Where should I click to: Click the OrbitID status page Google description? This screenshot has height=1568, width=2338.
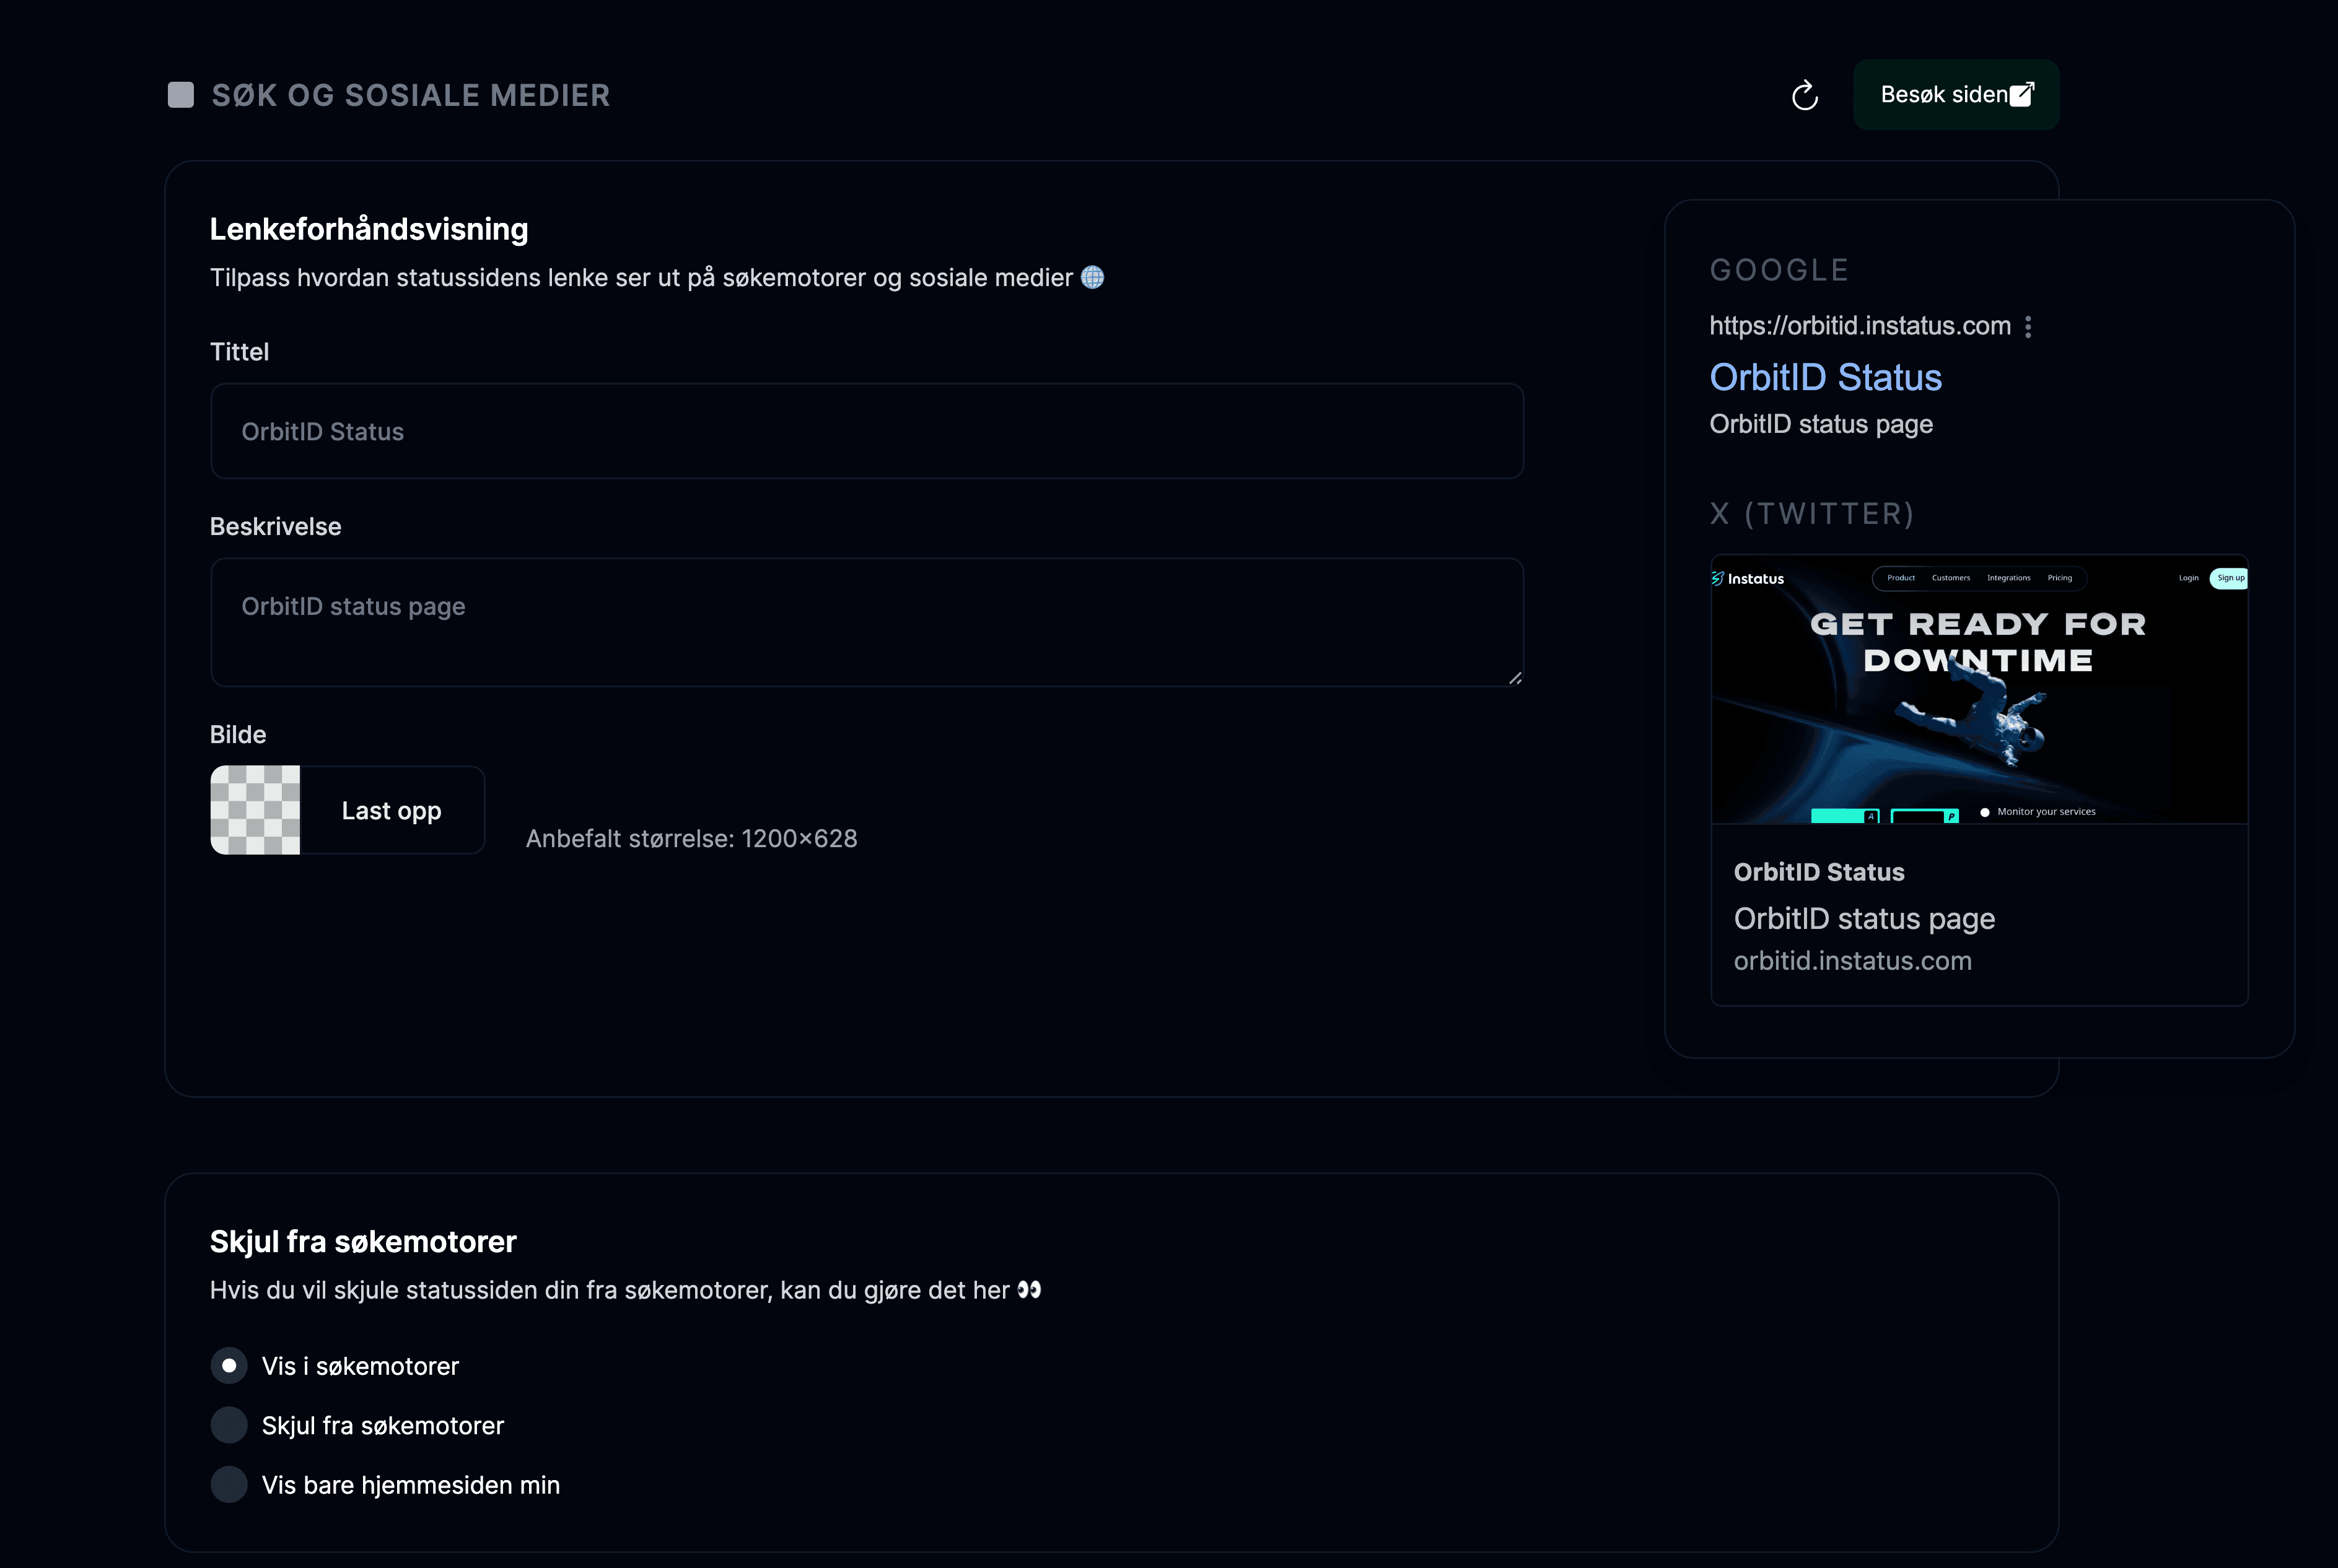(1821, 424)
